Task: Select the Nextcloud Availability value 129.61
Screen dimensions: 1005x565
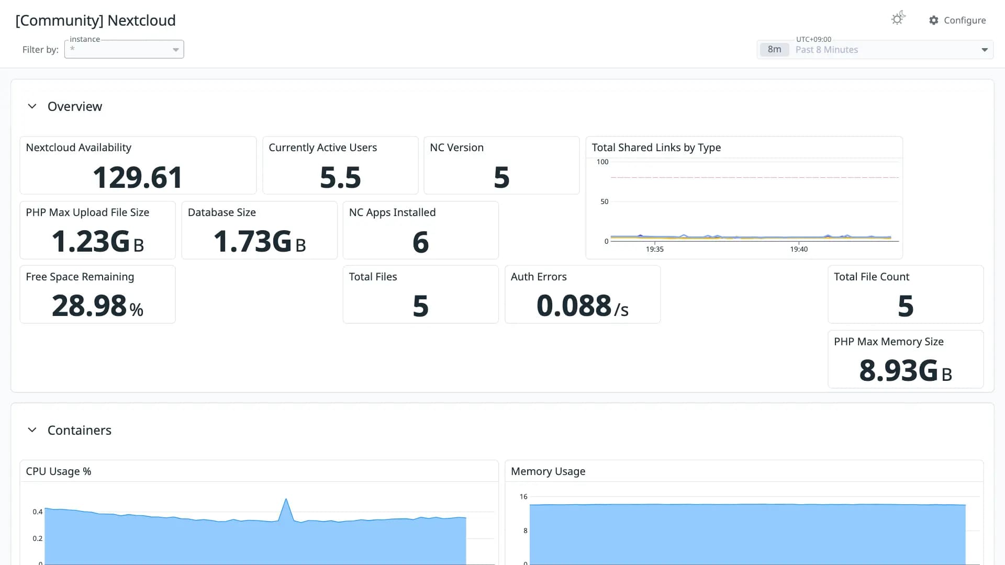Action: pos(138,177)
